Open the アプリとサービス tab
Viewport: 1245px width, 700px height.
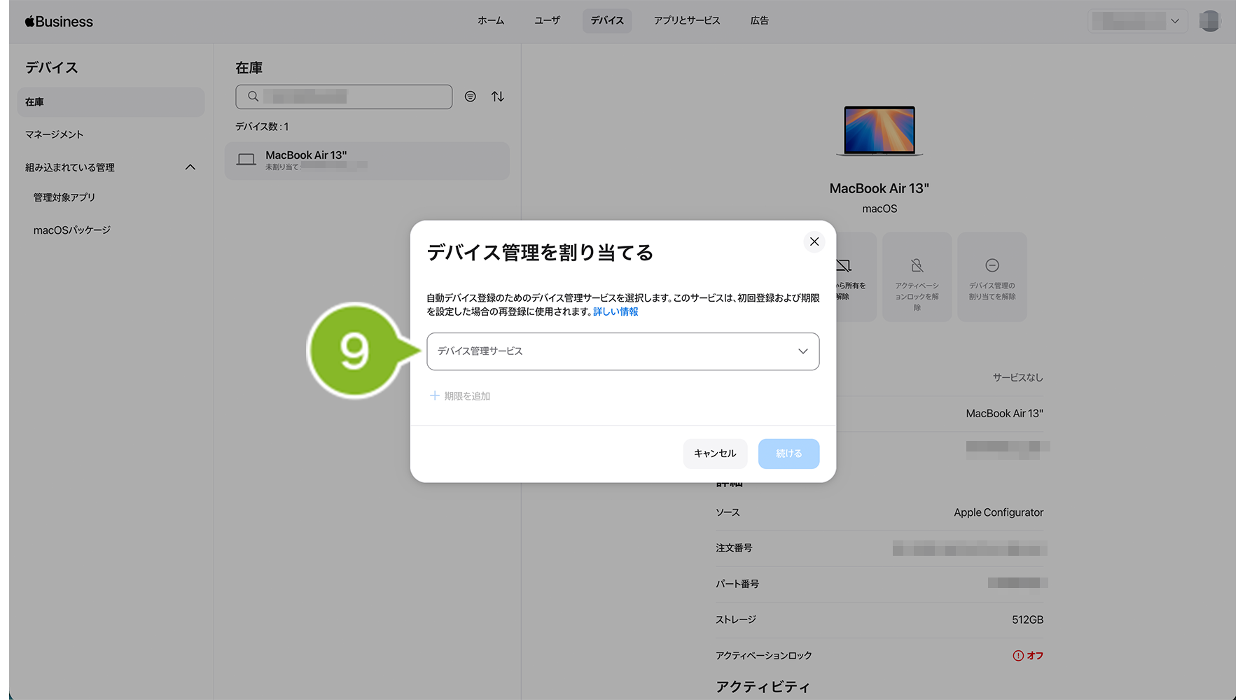click(x=686, y=21)
